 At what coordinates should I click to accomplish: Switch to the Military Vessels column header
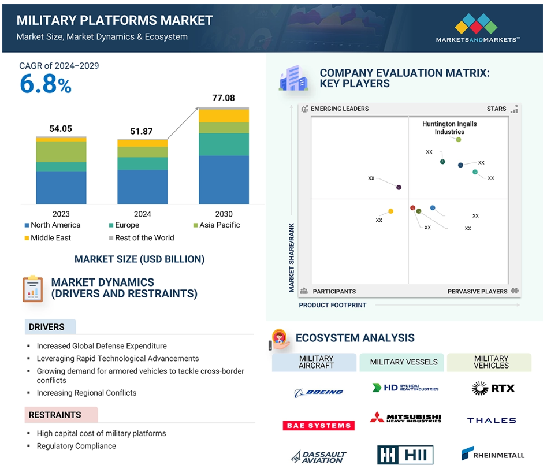pyautogui.click(x=402, y=362)
